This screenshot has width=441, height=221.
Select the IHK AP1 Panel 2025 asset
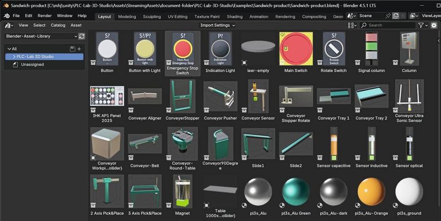coord(107,101)
